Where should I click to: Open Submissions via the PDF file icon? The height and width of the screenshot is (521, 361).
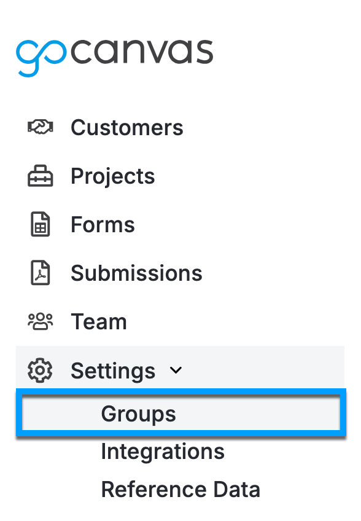[x=39, y=273]
